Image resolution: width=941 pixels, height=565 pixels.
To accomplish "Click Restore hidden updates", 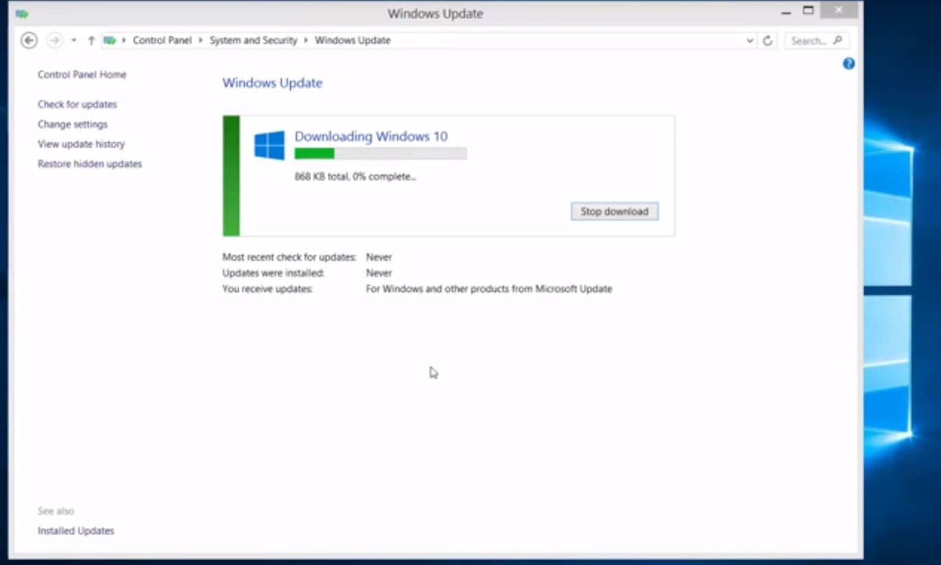I will tap(90, 164).
